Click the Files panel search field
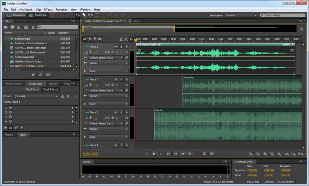The image size is (309, 186). (x=57, y=27)
